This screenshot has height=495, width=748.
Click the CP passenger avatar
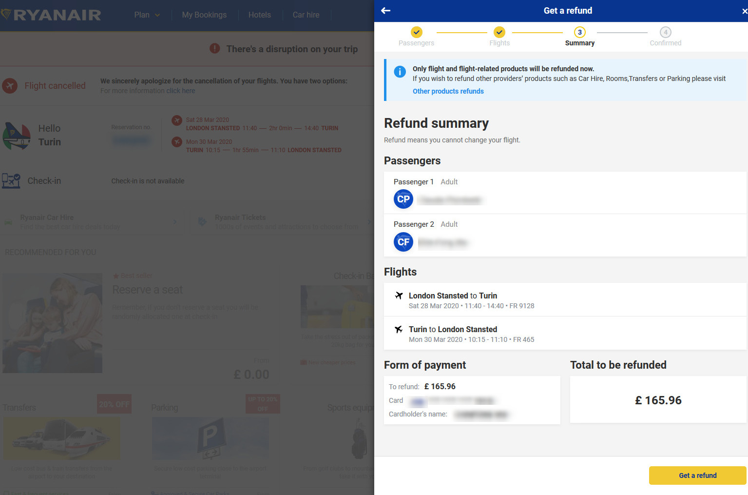[x=403, y=199]
